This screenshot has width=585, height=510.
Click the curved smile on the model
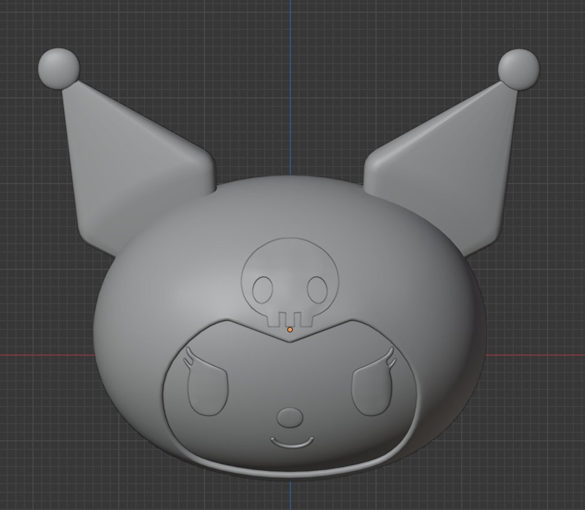tap(291, 442)
